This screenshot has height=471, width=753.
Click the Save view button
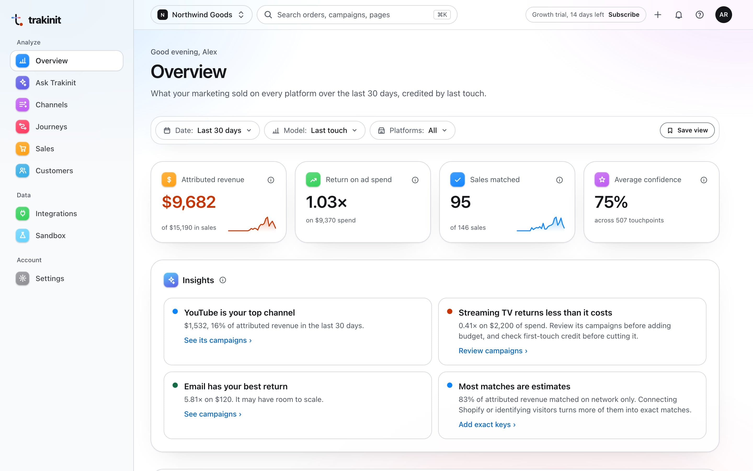[x=687, y=130]
